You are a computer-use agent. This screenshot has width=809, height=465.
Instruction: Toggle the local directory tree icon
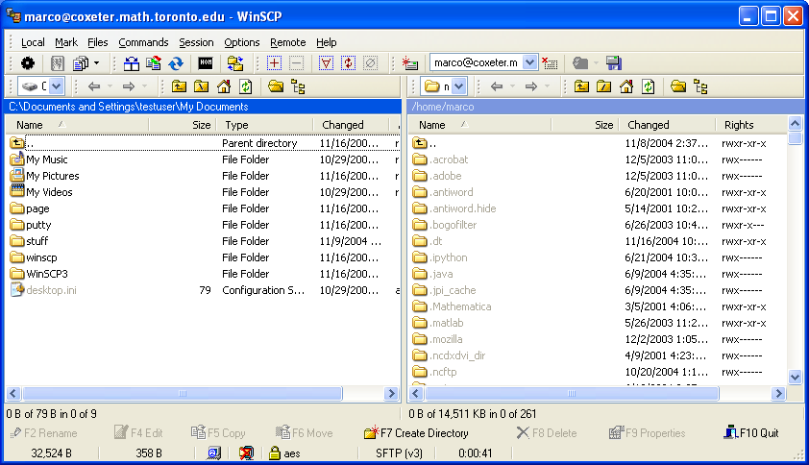pos(298,86)
